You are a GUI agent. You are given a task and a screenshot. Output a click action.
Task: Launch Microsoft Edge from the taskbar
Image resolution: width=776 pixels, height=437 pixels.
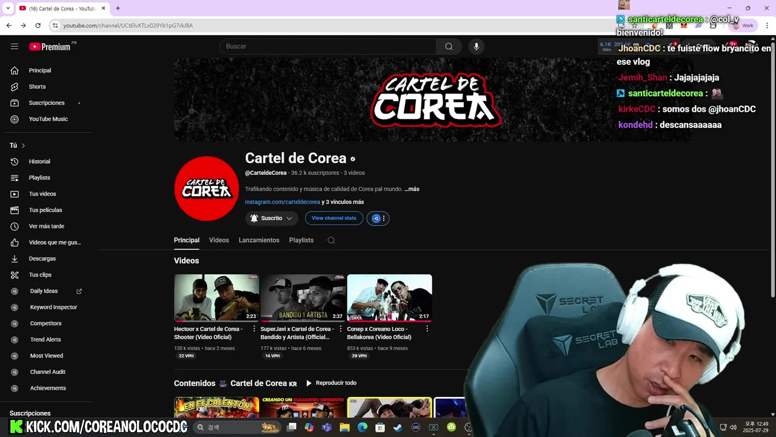(x=362, y=427)
